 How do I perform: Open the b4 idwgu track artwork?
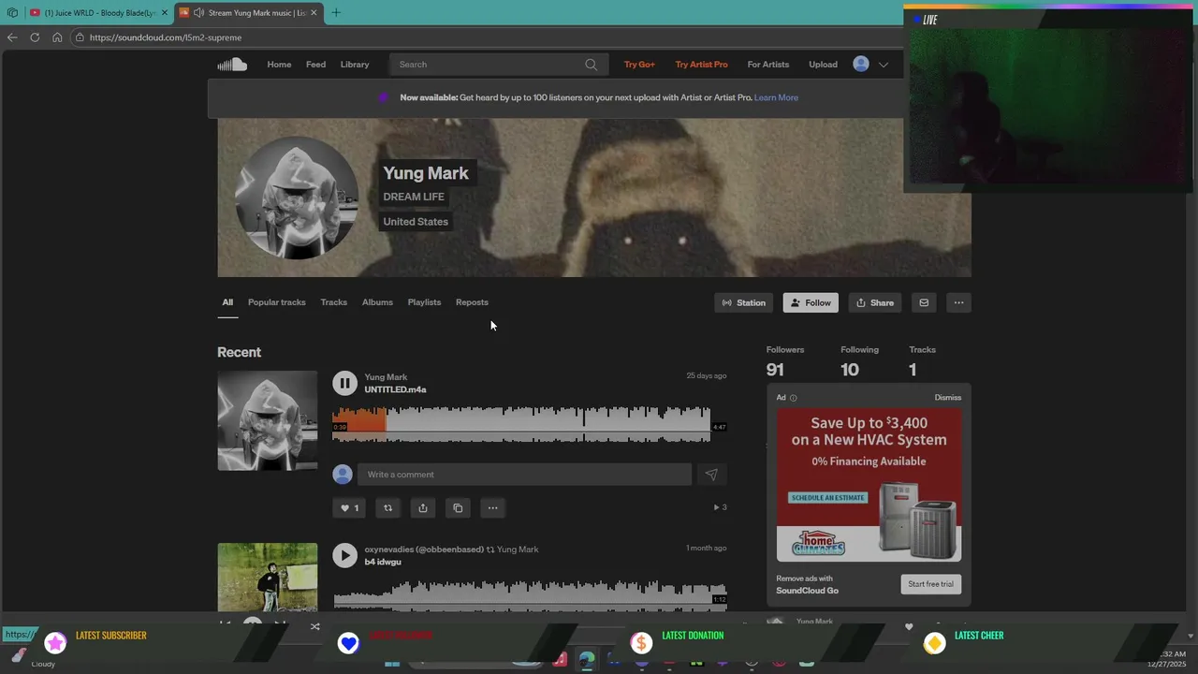268,578
